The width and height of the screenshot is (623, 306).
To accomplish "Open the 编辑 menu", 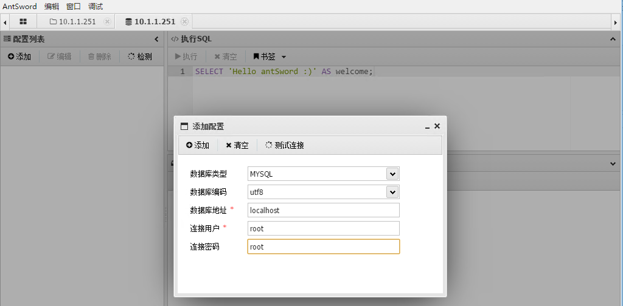I will (x=52, y=6).
